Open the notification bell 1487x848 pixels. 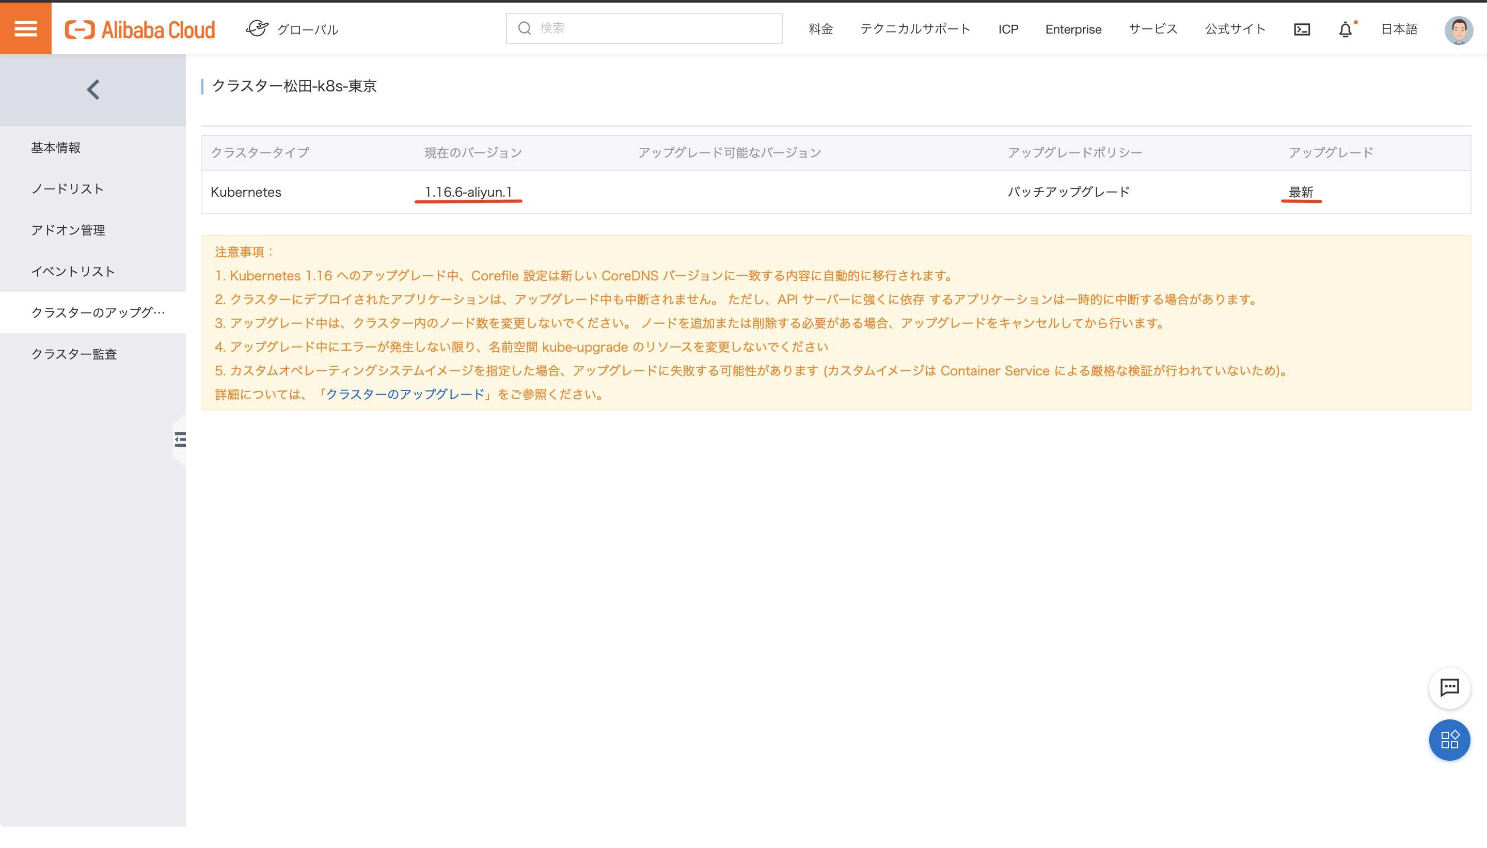1345,29
